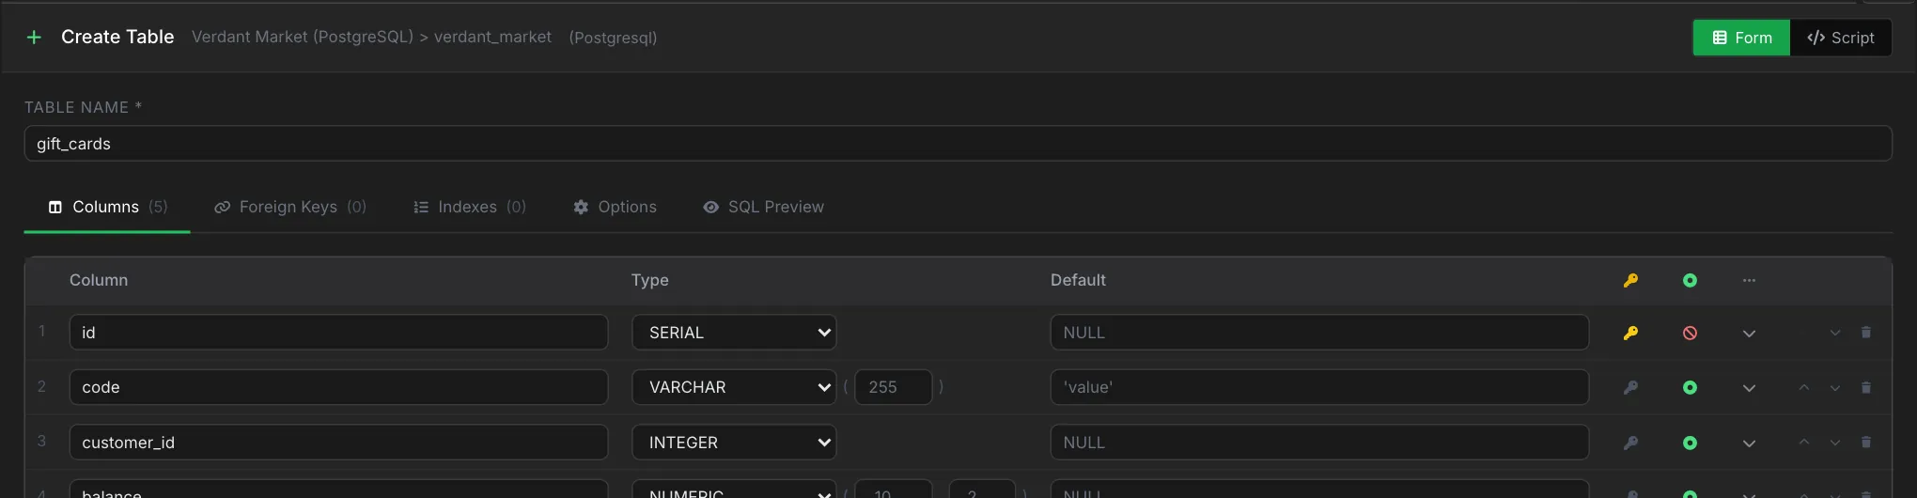Toggle primary key for code column
The width and height of the screenshot is (1917, 498).
[x=1630, y=387]
